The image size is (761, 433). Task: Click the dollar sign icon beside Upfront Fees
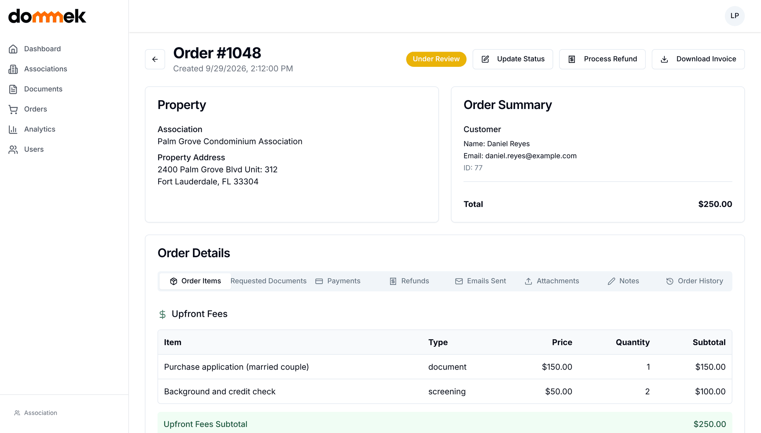162,314
